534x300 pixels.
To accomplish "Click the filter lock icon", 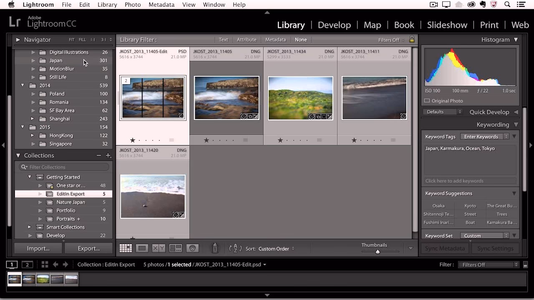I will (412, 40).
